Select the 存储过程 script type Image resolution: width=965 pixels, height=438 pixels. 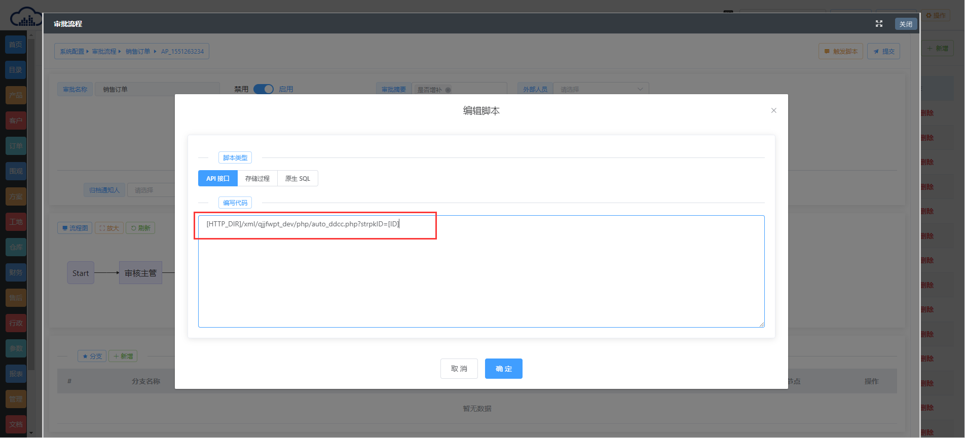(x=257, y=178)
